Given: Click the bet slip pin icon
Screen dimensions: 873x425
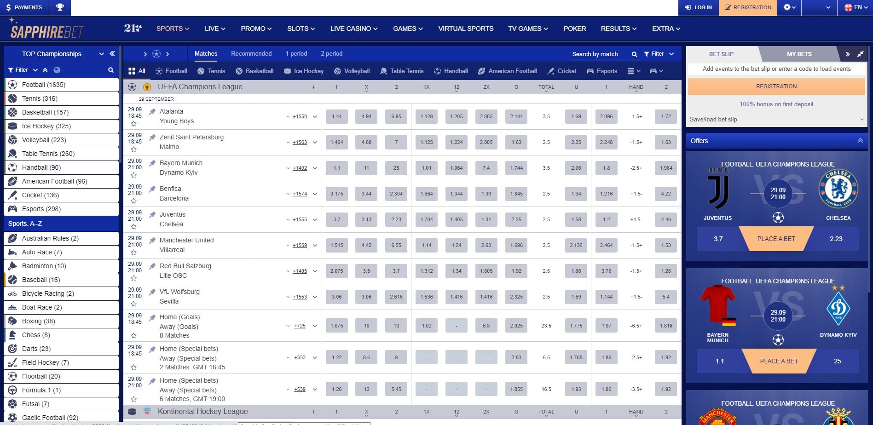Looking at the screenshot, I should 860,54.
